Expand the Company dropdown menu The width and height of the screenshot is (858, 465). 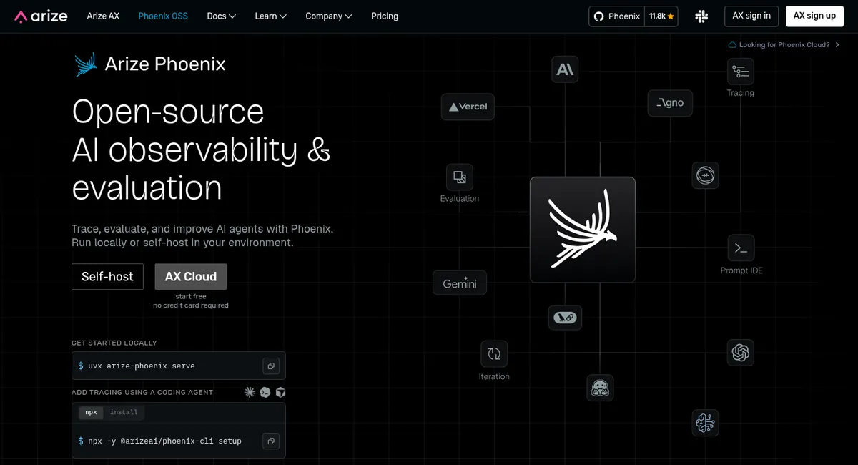point(328,16)
